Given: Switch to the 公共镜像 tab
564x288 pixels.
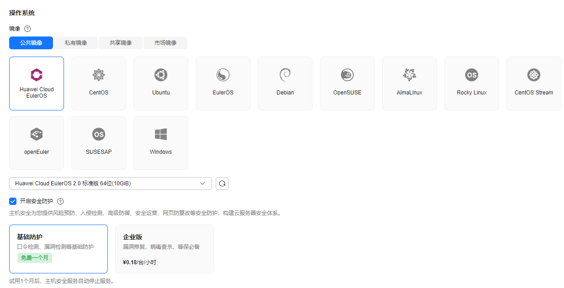Looking at the screenshot, I should click(31, 43).
